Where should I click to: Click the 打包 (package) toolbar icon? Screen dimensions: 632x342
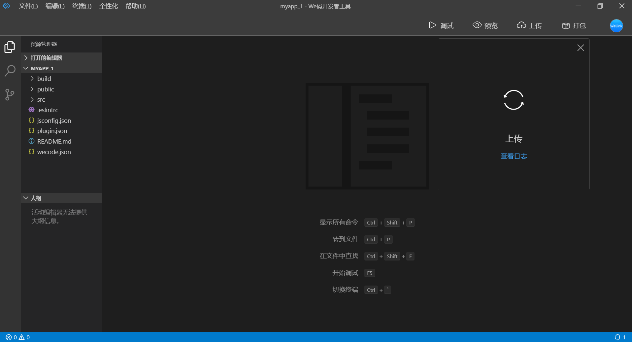pos(574,25)
